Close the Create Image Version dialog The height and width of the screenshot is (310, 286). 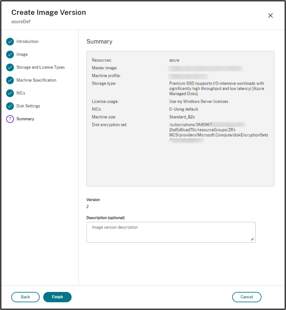pos(271,15)
